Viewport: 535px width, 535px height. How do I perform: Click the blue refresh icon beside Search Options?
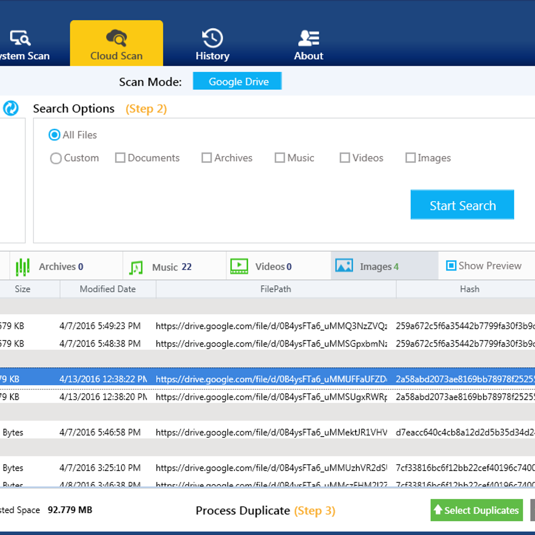click(11, 108)
